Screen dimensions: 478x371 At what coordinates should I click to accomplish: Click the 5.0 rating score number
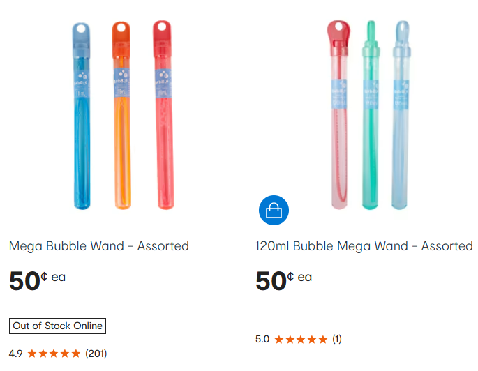pos(262,340)
